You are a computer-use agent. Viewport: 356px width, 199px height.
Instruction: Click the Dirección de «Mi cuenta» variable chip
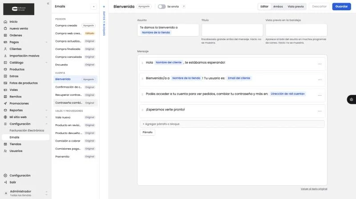coord(287,94)
